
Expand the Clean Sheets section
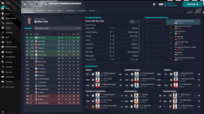131,91
